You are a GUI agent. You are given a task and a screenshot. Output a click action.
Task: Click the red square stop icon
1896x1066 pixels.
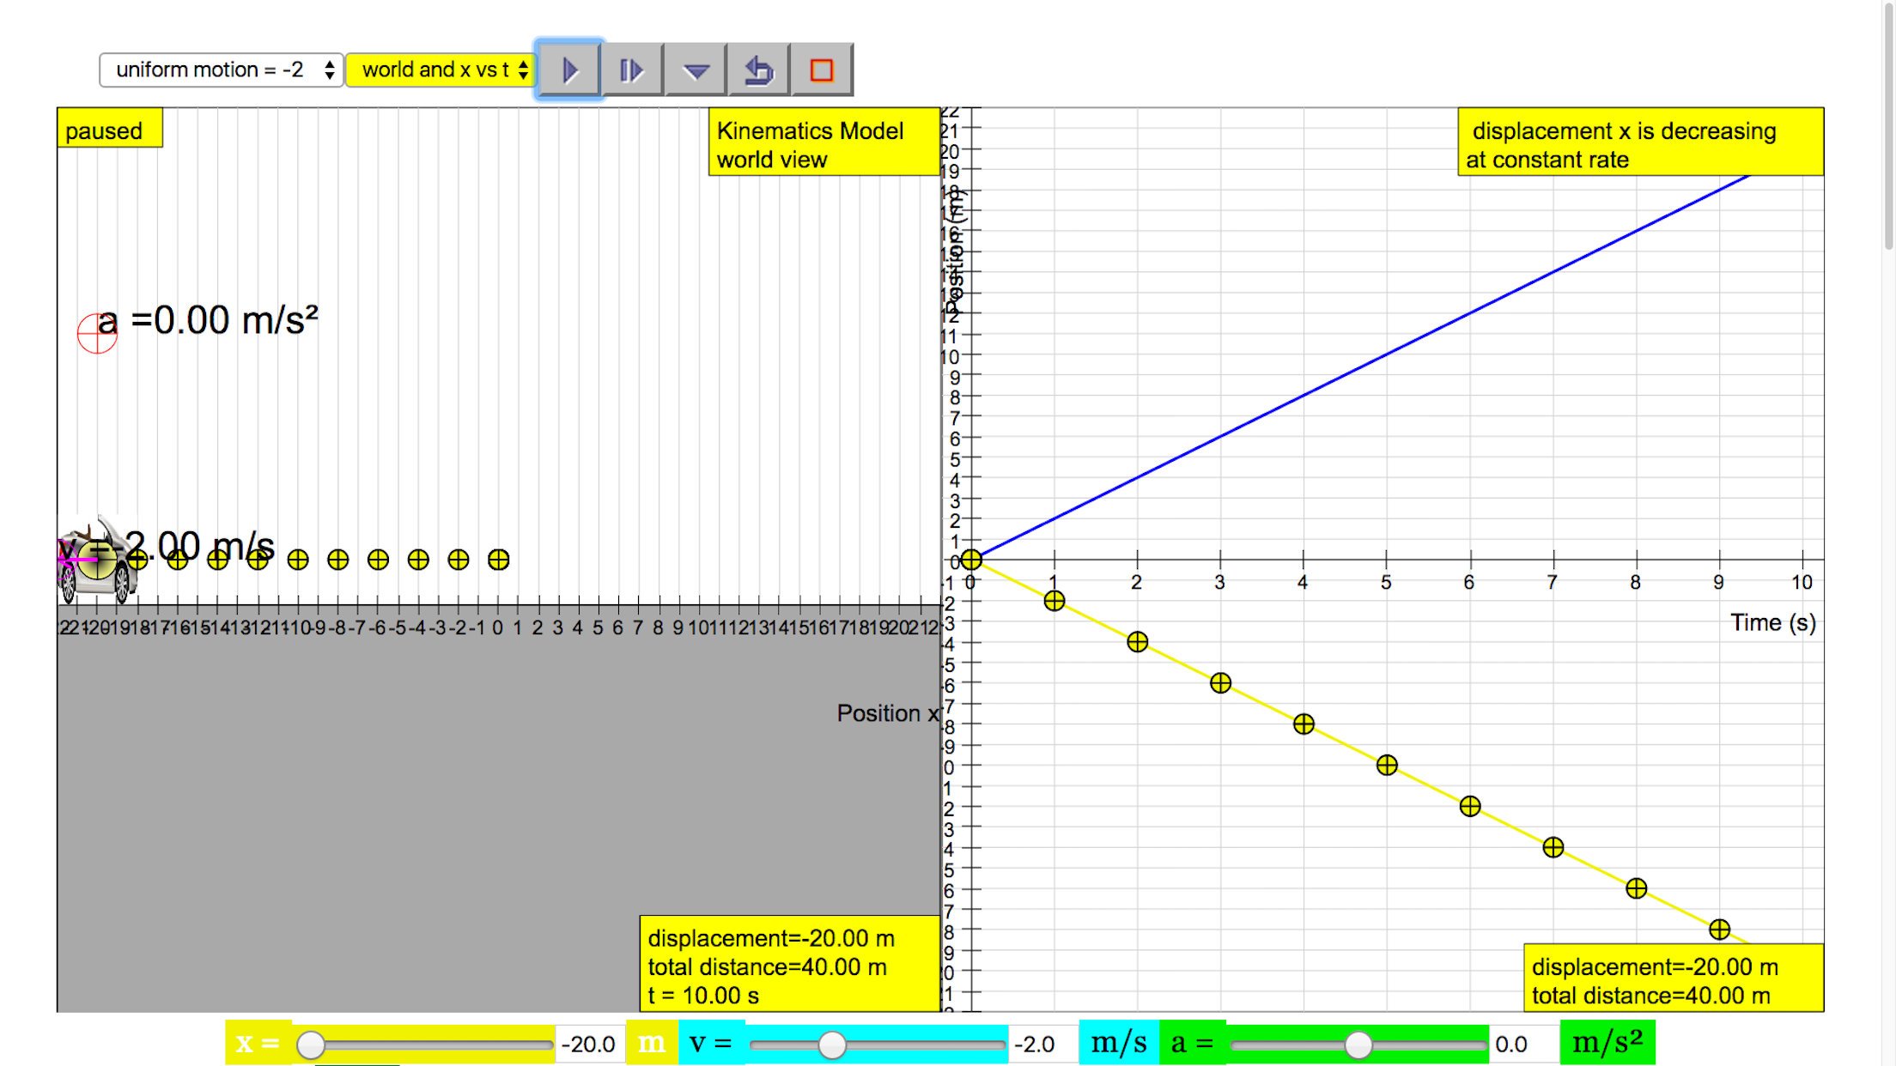pyautogui.click(x=822, y=70)
